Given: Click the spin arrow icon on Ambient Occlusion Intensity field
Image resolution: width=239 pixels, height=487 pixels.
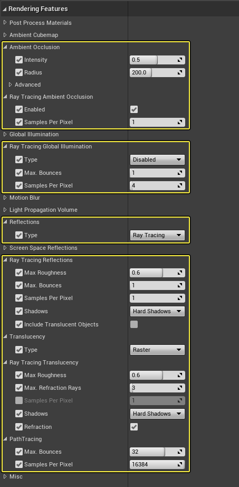Looking at the screenshot, I should pyautogui.click(x=180, y=60).
